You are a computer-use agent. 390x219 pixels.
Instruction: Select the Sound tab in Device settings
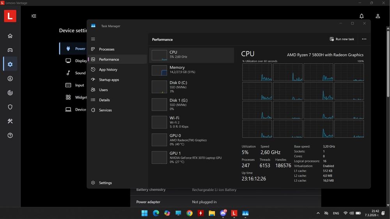(74, 73)
